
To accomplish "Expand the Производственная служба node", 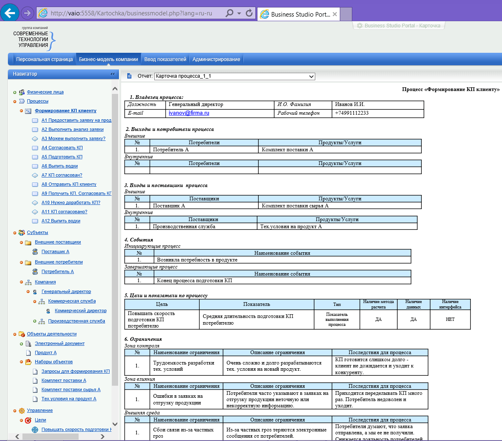I will point(35,321).
